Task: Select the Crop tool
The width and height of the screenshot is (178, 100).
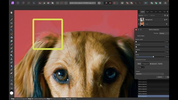Action: click(11, 23)
